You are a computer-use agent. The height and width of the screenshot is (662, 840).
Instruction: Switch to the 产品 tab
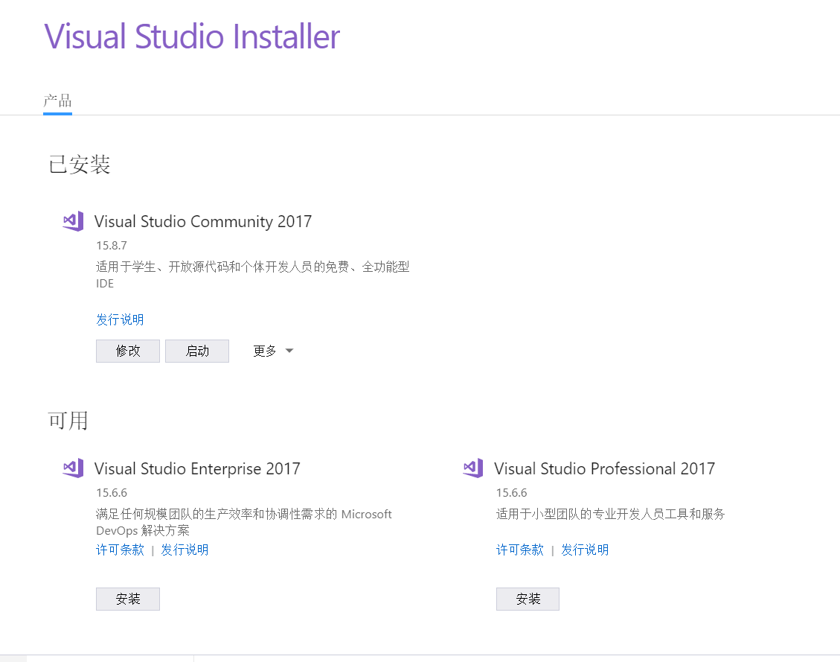[x=57, y=99]
